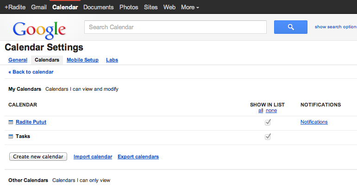Click the 'Other Calendars' heading text
Screen dimensions: 357x188
coord(28,180)
